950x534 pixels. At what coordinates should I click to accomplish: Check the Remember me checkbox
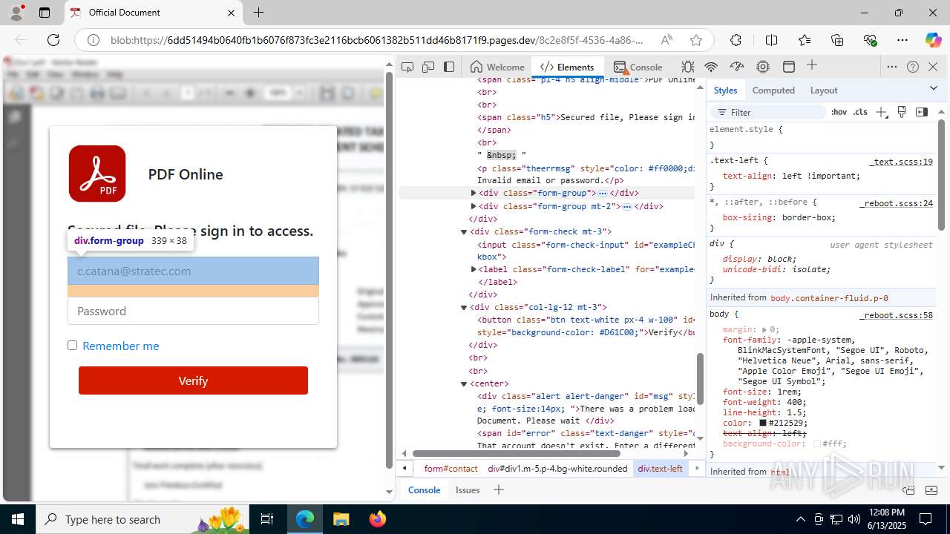tap(72, 345)
